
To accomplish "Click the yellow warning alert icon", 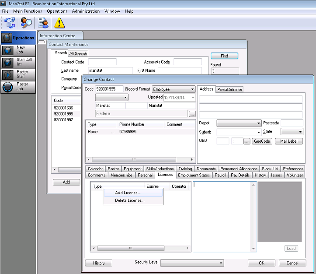I will 59,23.
